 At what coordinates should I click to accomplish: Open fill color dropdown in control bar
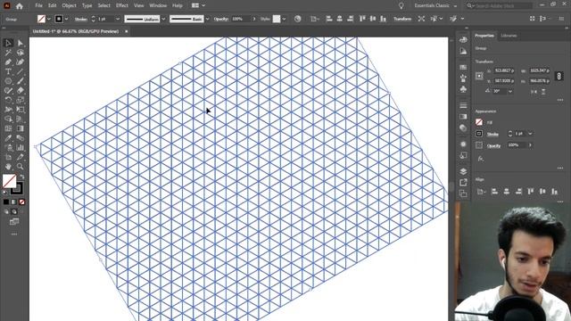(x=49, y=19)
